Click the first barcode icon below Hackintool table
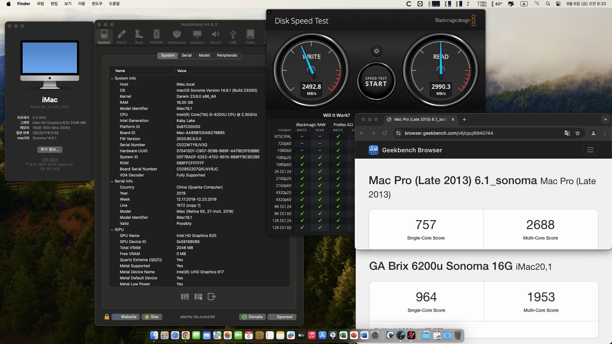The height and width of the screenshot is (344, 612). pyautogui.click(x=185, y=297)
